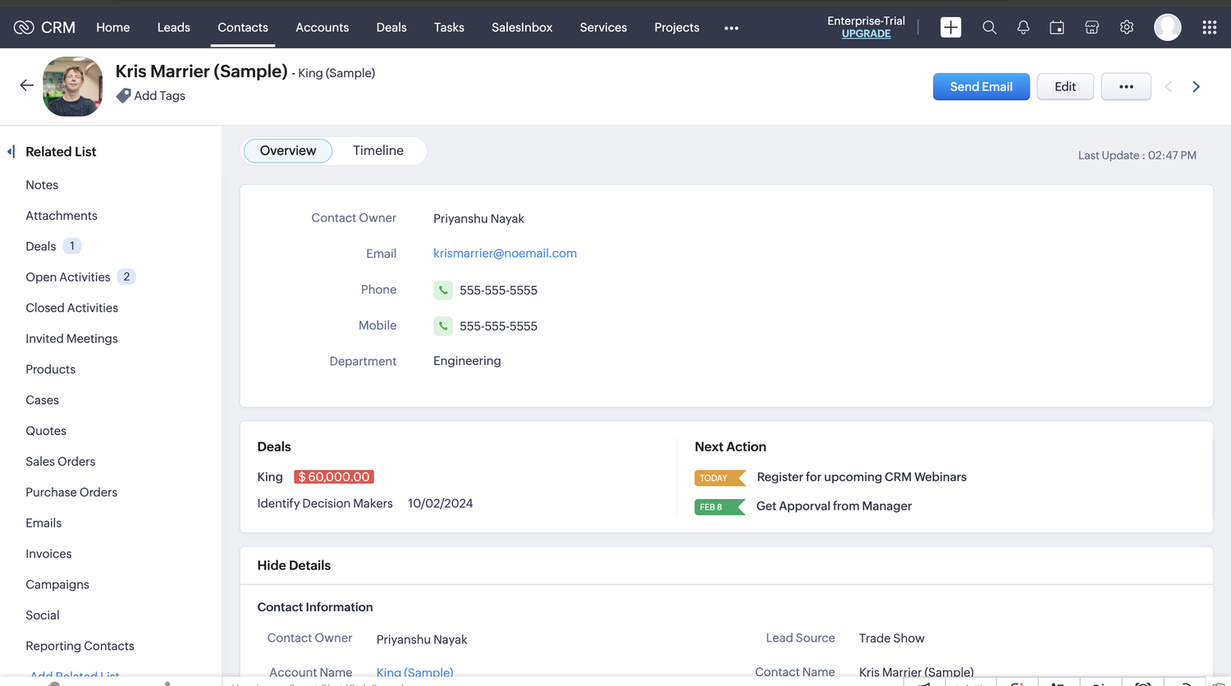
Task: Open Register for upcoming CRM Webinars task
Action: click(862, 478)
